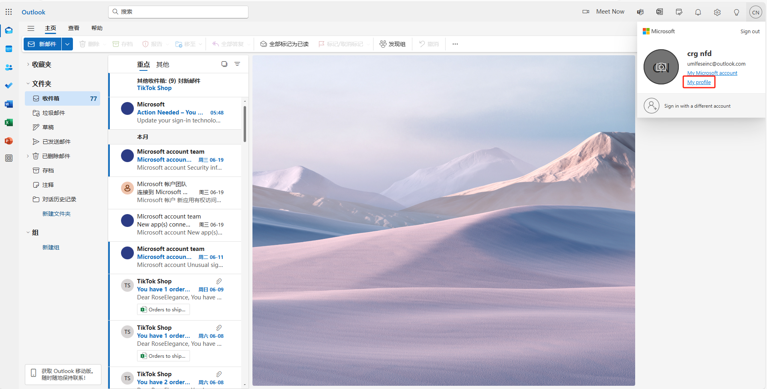Screen dimensions: 767x389
Task: Expand Favorites (收藏夹) section
Action: coord(28,64)
